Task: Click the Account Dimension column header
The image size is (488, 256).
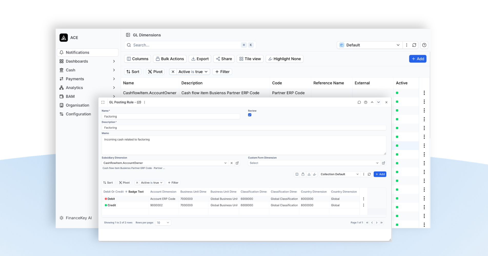Action: (x=163, y=192)
